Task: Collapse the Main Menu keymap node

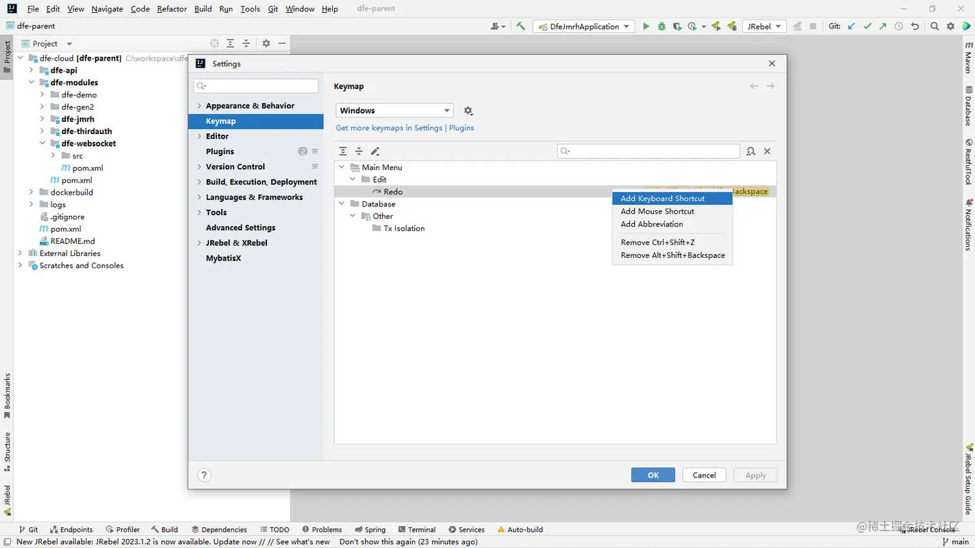Action: point(342,167)
